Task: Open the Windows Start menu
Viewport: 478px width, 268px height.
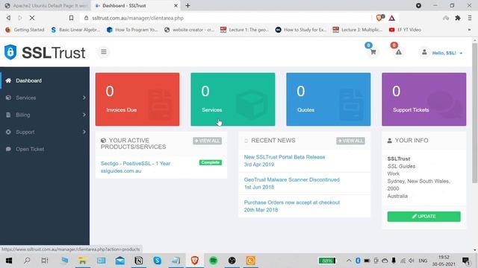Action: click(x=8, y=261)
